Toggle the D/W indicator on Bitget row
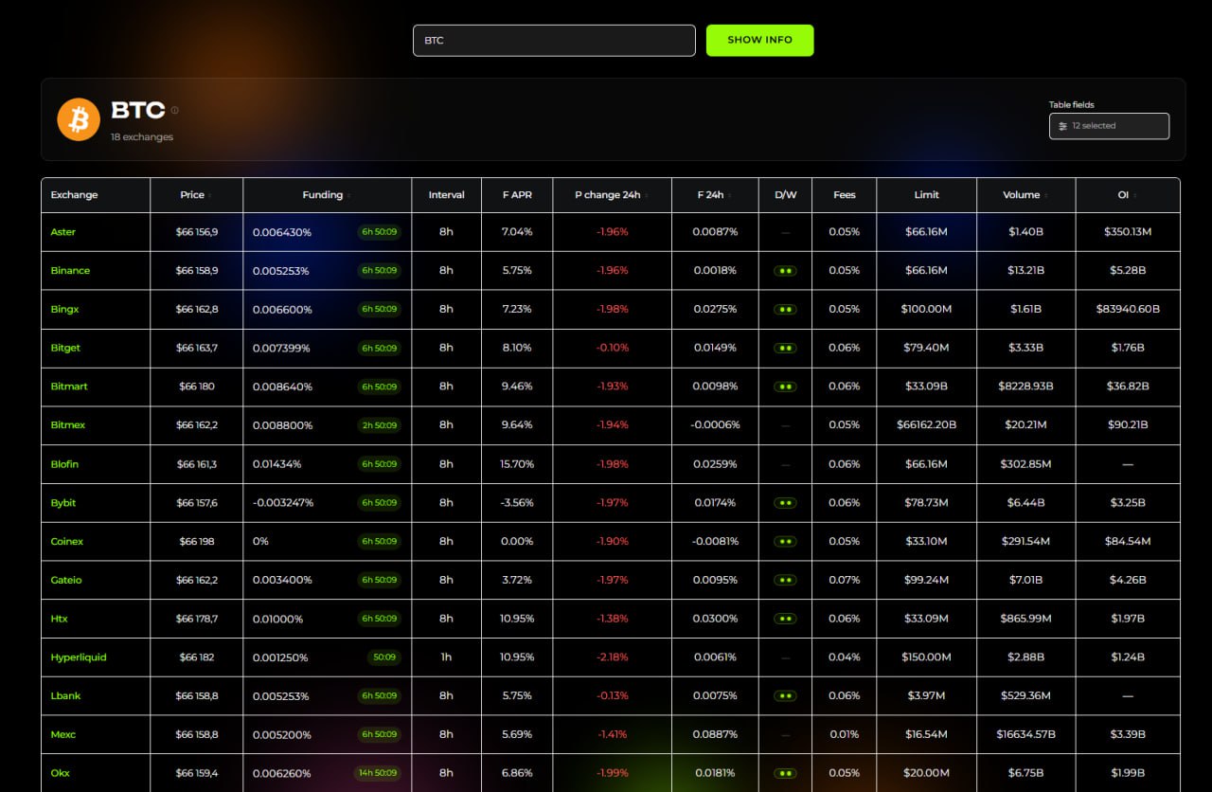The width and height of the screenshot is (1212, 792). 785,348
